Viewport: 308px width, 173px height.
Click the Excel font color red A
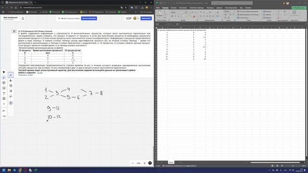coord(194,16)
